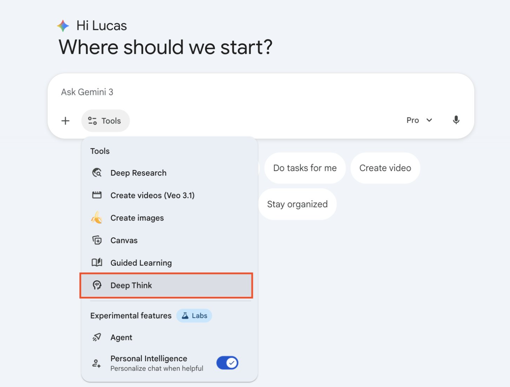Click the Canvas icon in Tools menu
510x387 pixels.
pos(97,240)
